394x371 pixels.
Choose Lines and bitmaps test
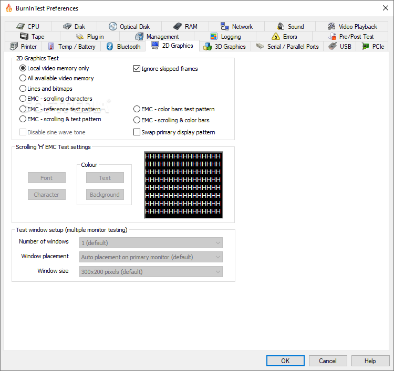click(46, 89)
